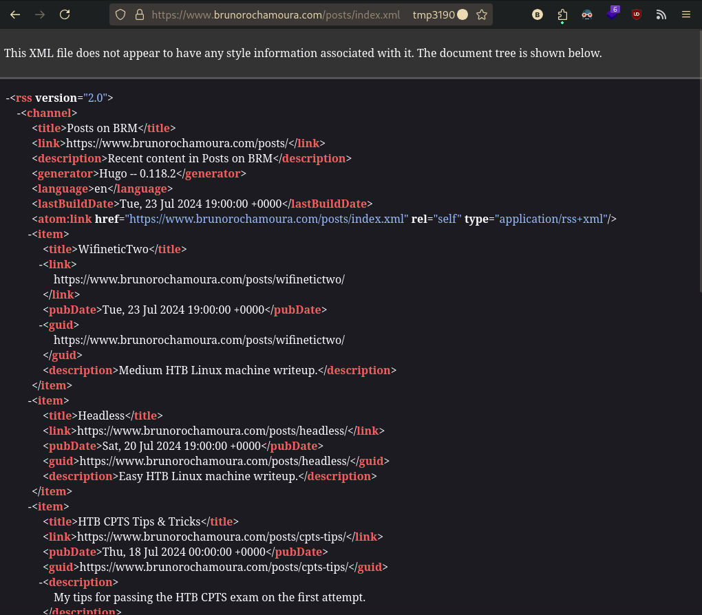
Task: Collapse the HTB CPTS Tips item node
Action: point(30,507)
